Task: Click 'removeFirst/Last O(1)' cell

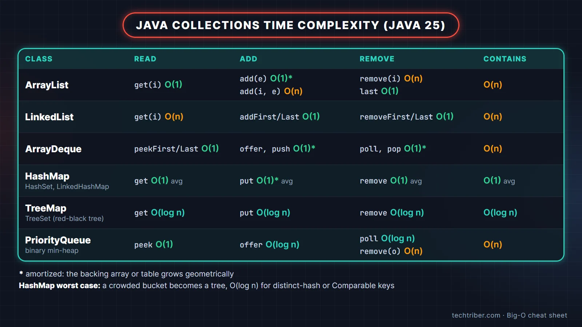Action: point(407,117)
